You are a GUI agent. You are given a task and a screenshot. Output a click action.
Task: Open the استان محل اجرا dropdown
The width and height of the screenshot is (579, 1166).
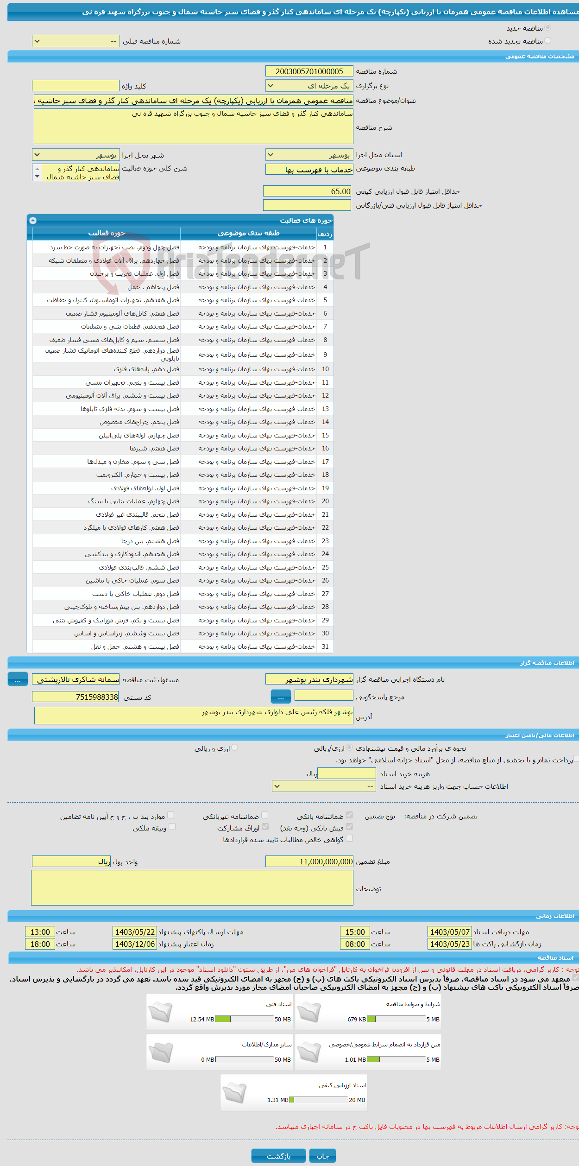pyautogui.click(x=309, y=155)
